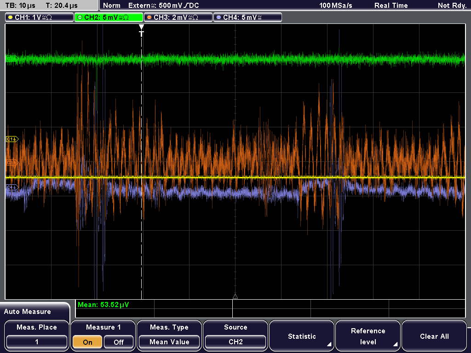The height and width of the screenshot is (353, 471).
Task: Click the Not Rdy. status label
Action: point(452,6)
